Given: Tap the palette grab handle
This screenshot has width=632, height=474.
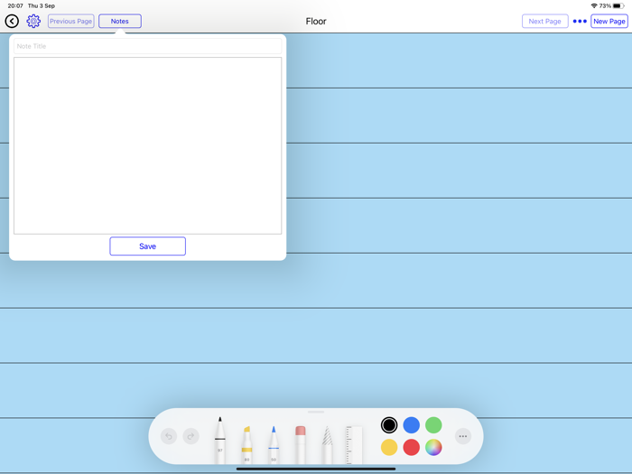Looking at the screenshot, I should point(316,412).
